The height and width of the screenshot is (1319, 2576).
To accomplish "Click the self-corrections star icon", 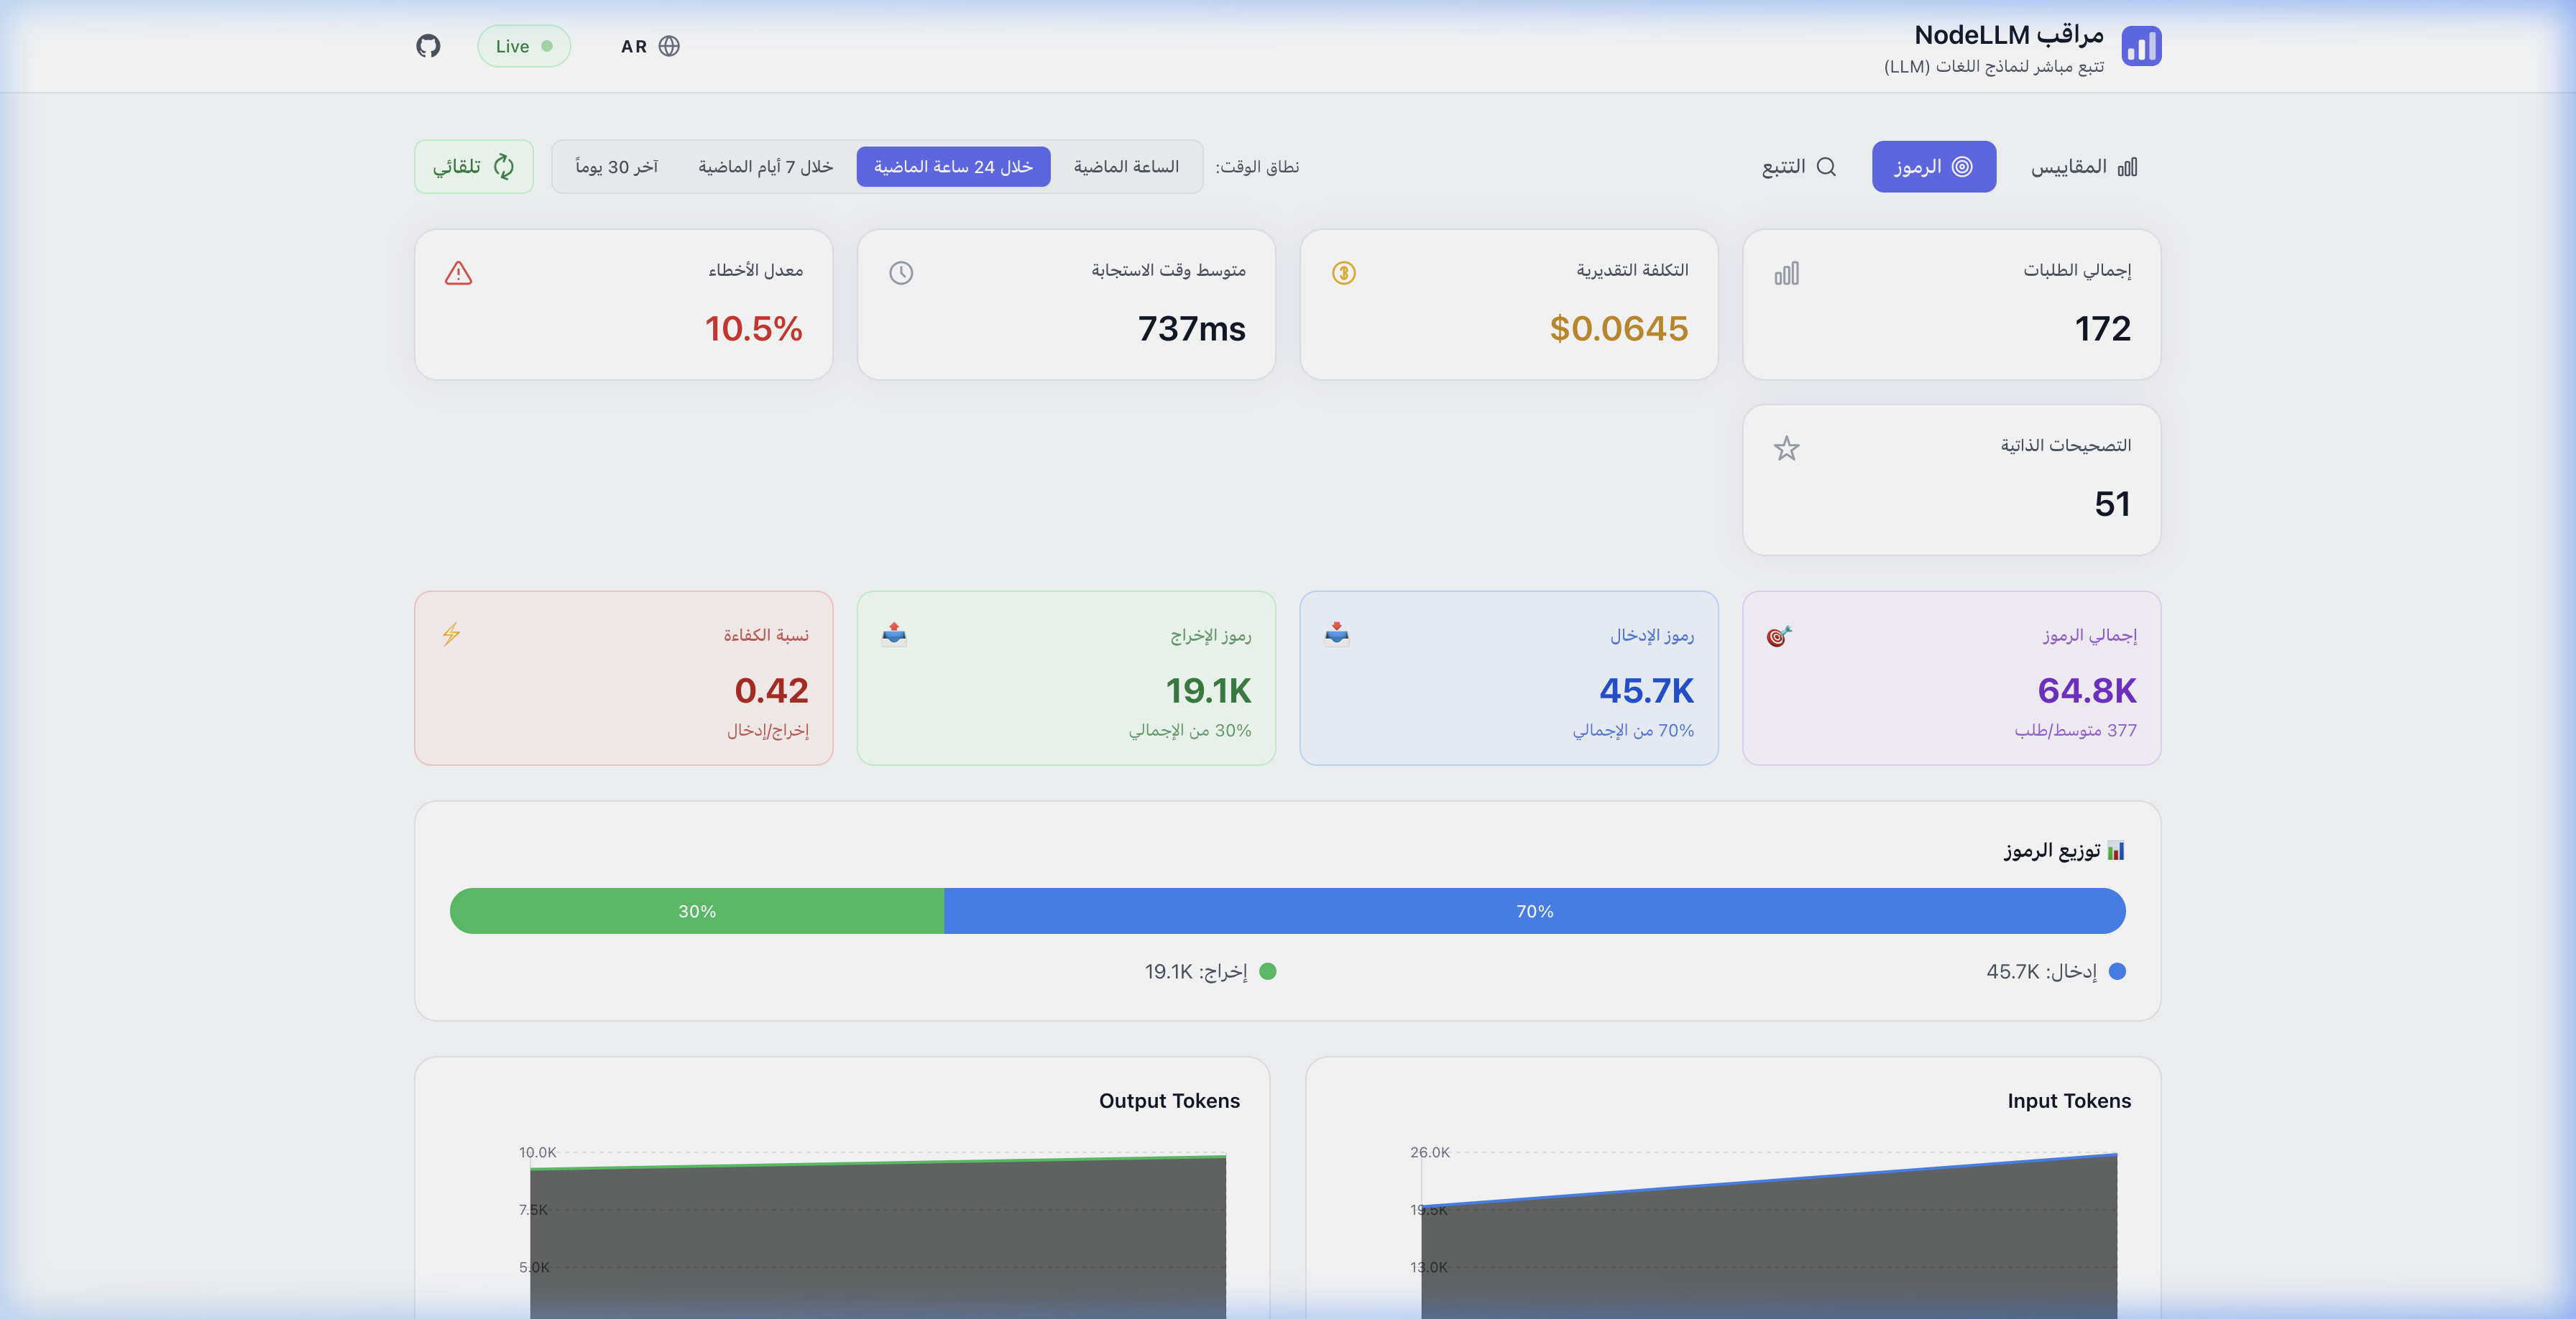I will [x=1786, y=449].
